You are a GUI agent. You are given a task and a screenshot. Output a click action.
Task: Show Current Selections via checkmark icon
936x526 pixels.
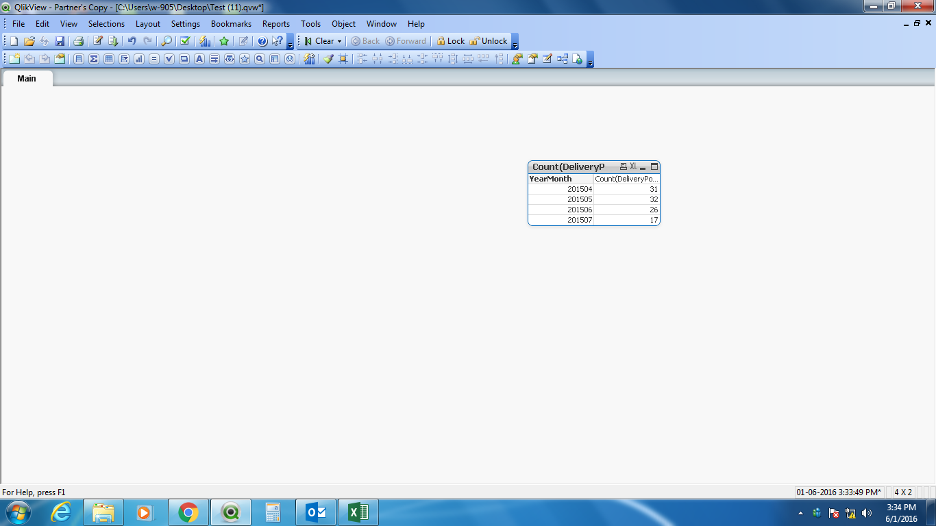[185, 41]
